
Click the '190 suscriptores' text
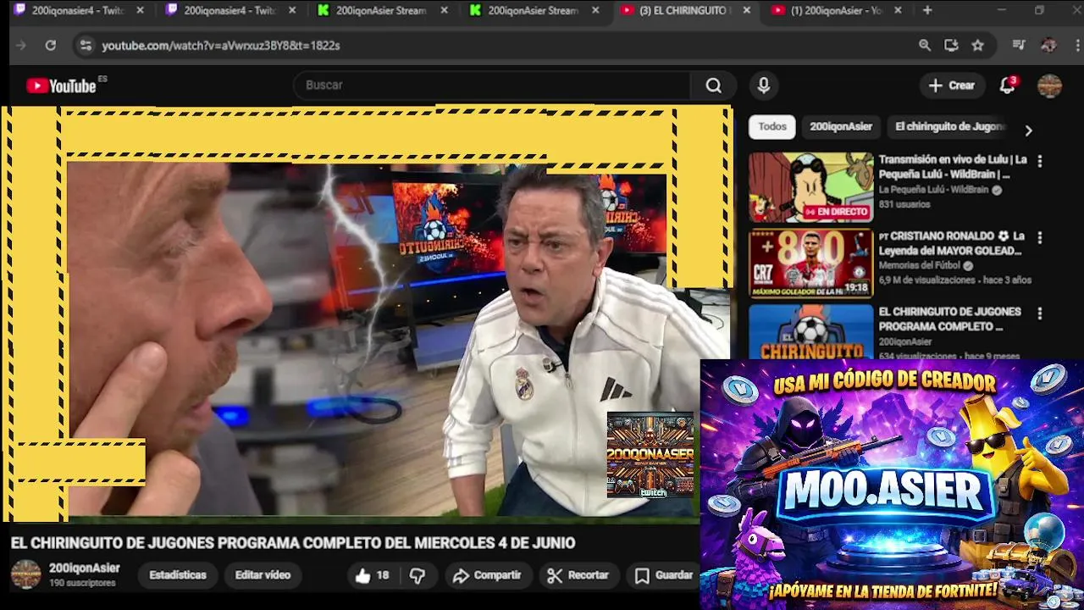click(82, 584)
